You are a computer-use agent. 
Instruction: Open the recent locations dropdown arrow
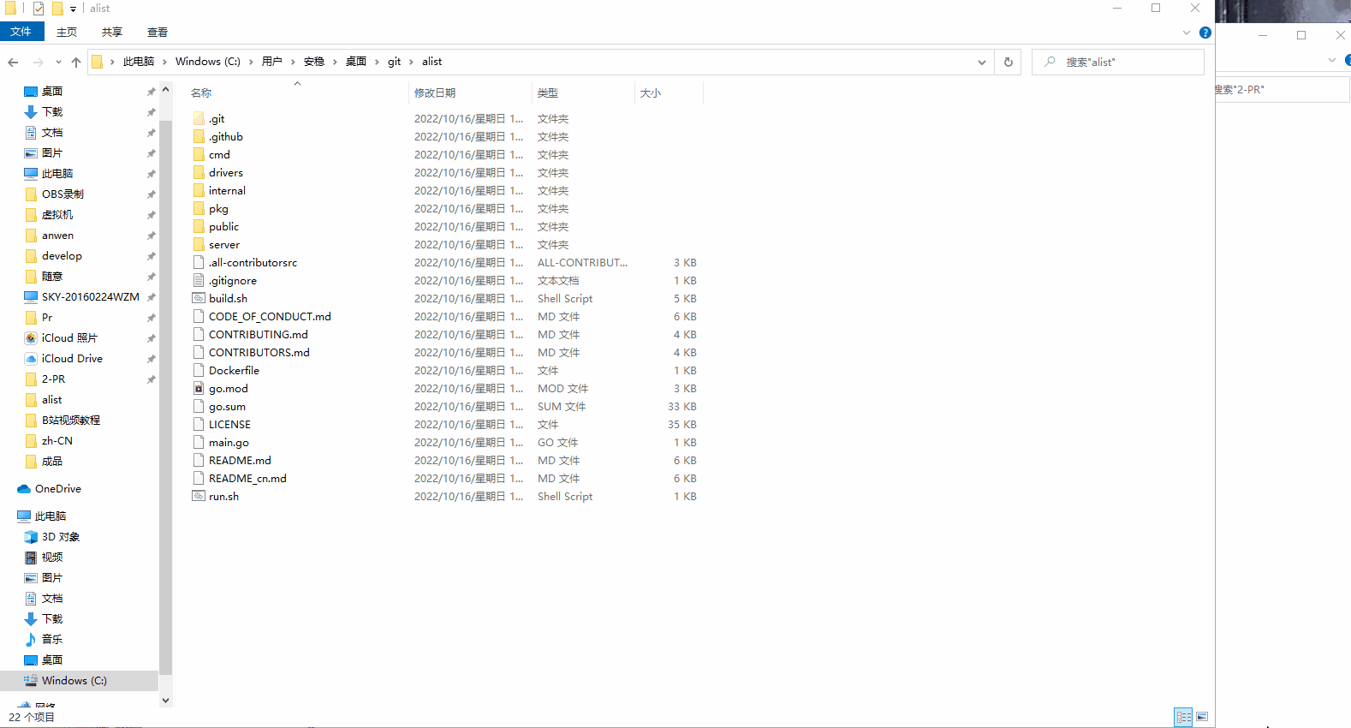(58, 62)
